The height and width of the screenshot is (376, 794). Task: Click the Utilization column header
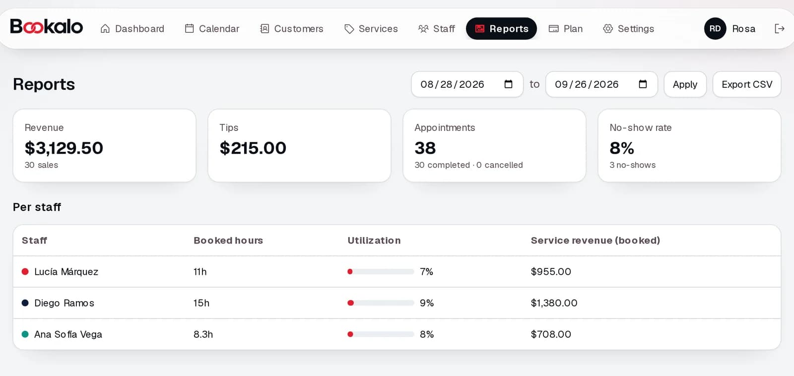pyautogui.click(x=374, y=241)
